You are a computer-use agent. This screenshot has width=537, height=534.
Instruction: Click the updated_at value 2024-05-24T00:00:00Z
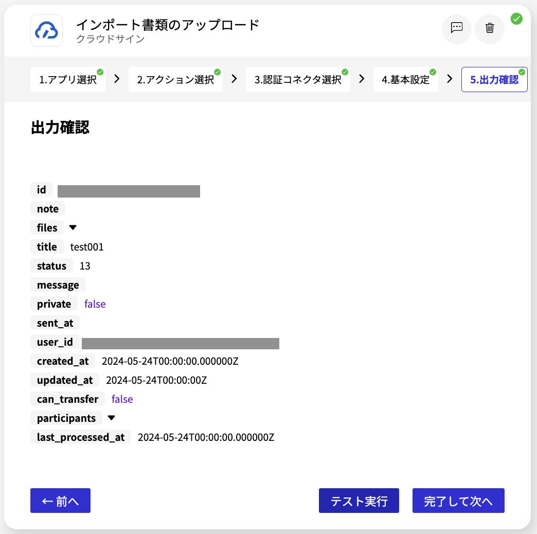[156, 380]
